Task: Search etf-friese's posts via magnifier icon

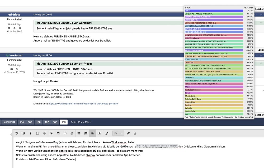Action: (20, 28)
